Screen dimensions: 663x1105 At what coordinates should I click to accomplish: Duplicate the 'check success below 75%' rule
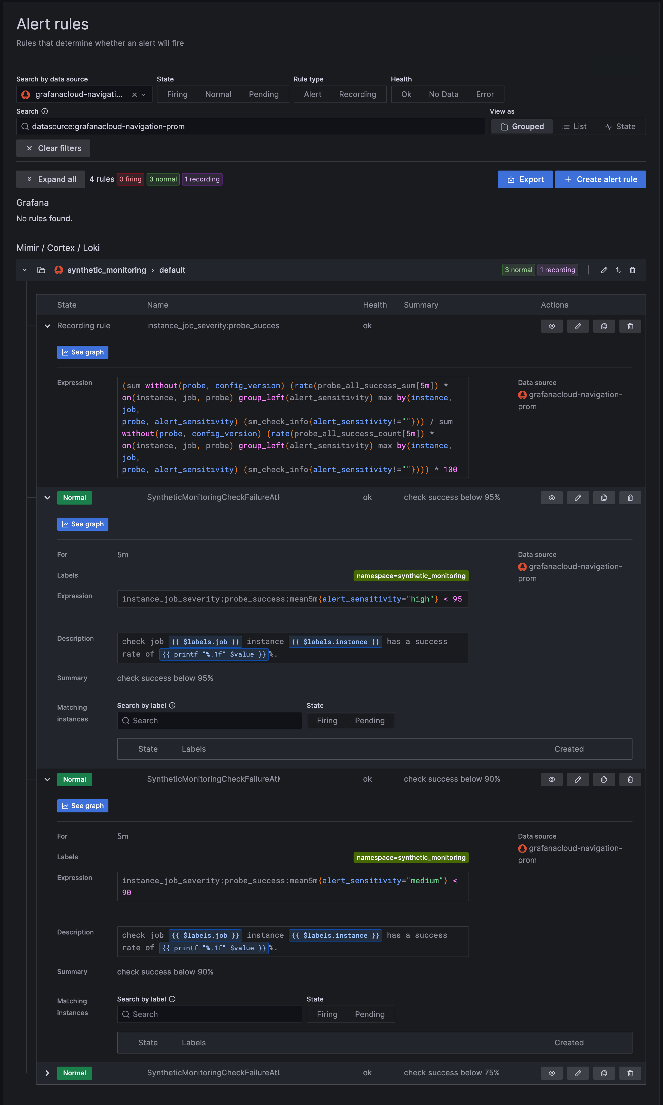coord(604,1073)
